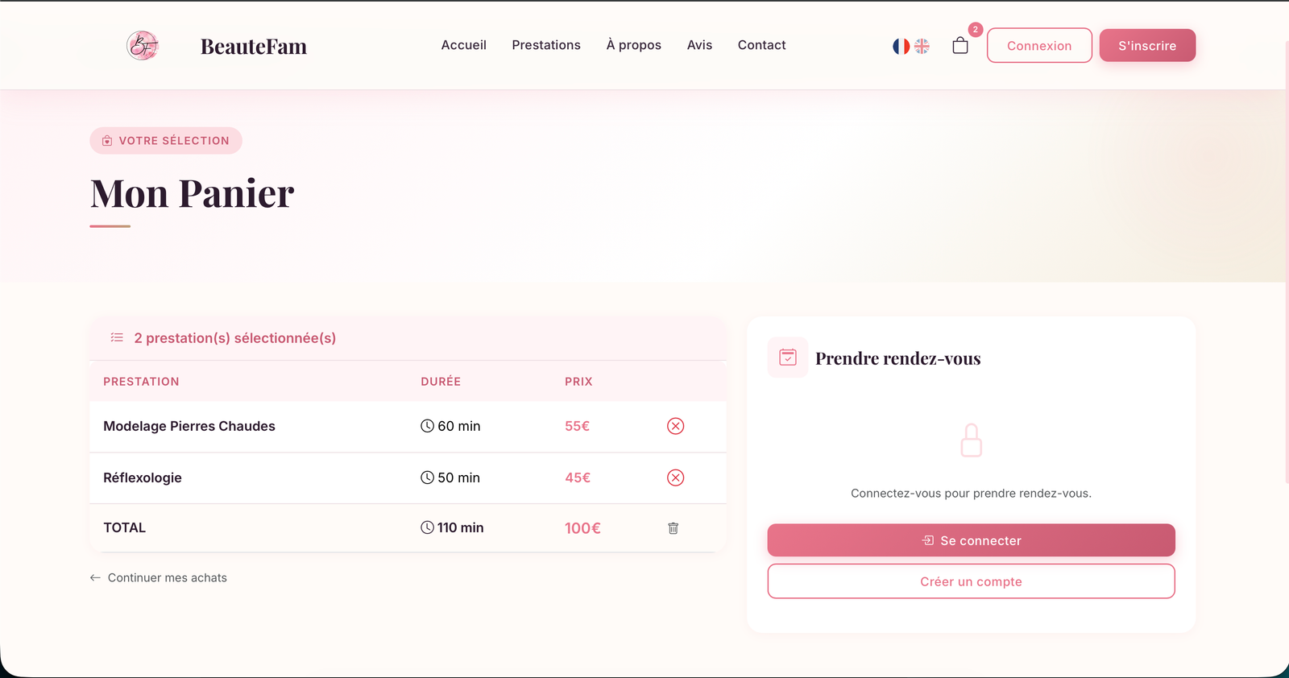The height and width of the screenshot is (678, 1289).
Task: Remove Réflexologie using the red X icon
Action: [675, 477]
